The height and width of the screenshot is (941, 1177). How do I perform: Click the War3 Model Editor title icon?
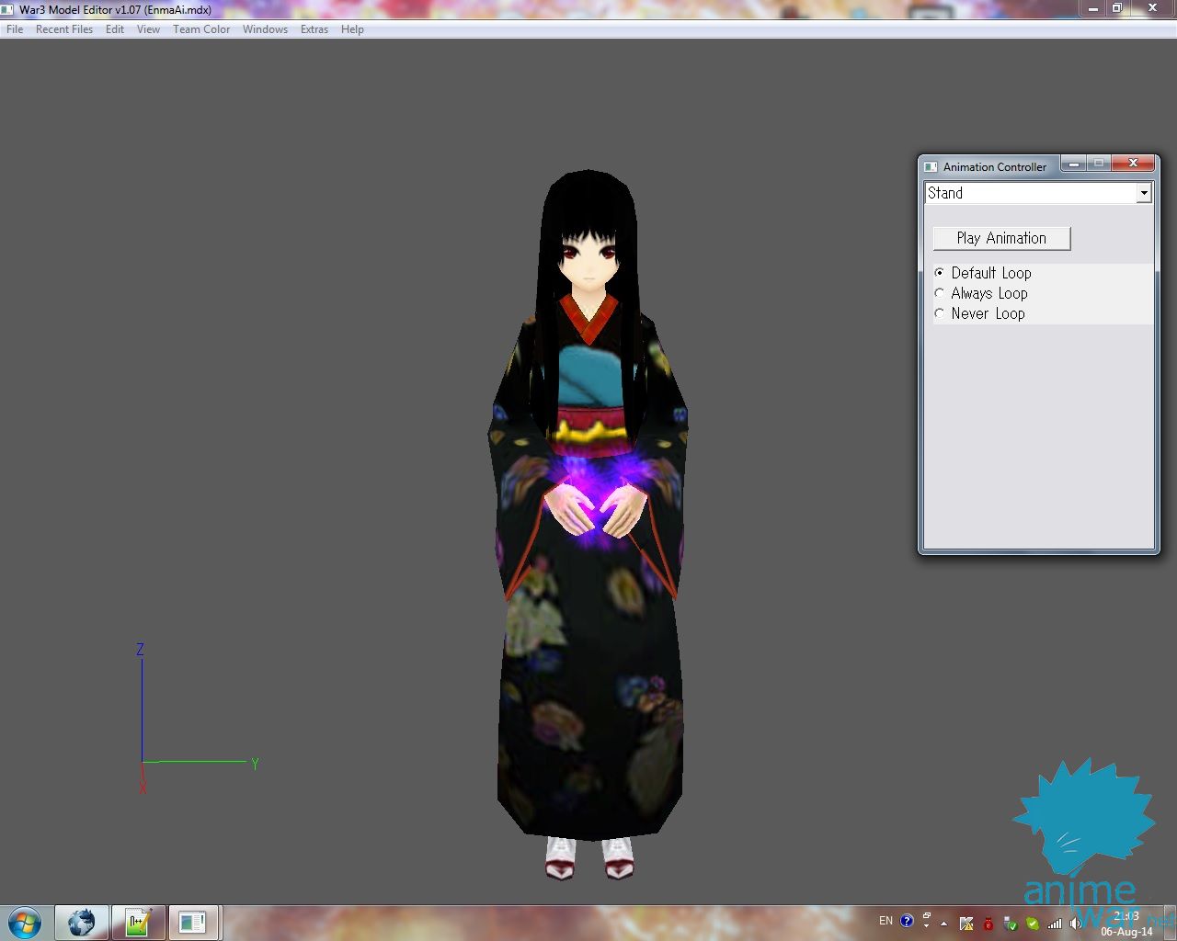(8, 9)
